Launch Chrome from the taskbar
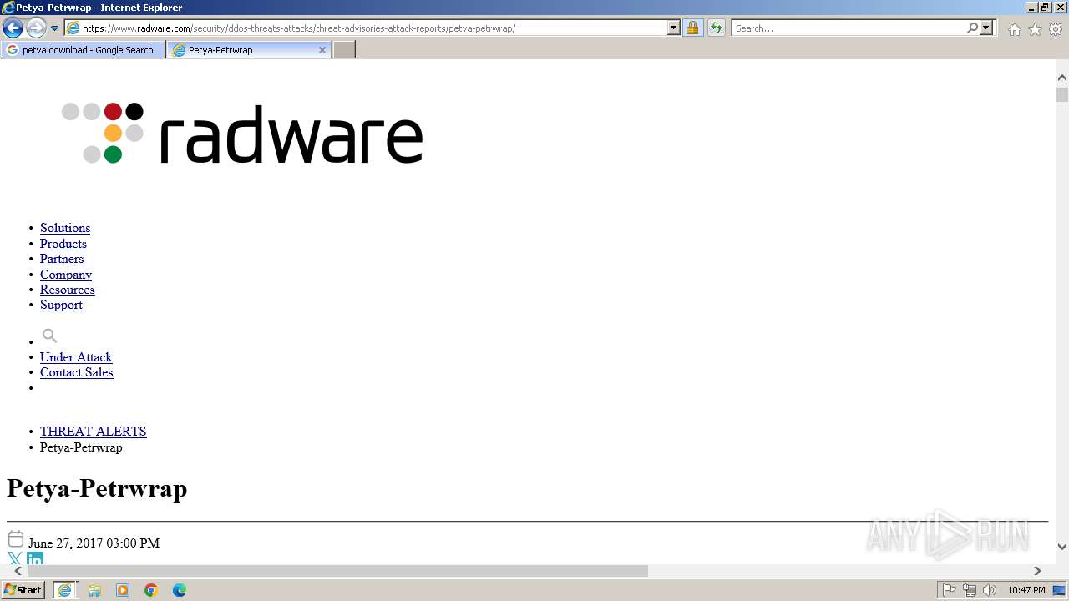Viewport: 1069px width, 601px height. (151, 590)
